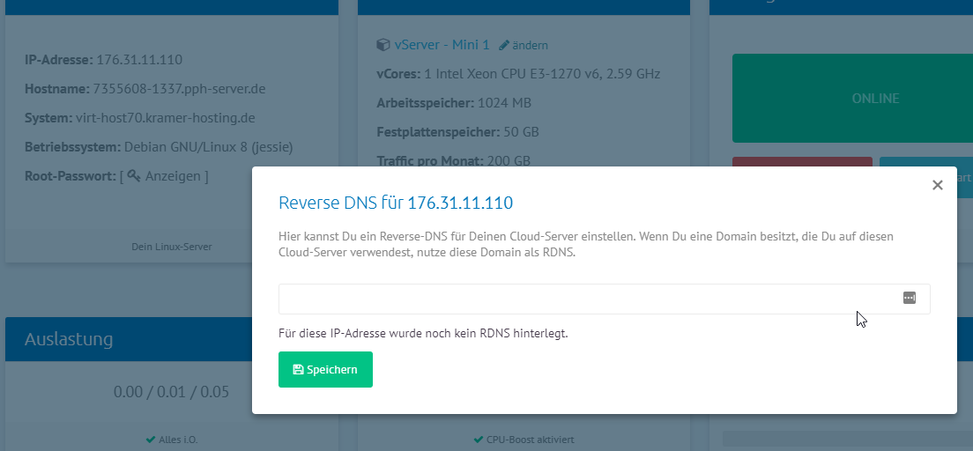Open the vServer - Mini 1 link
Image resolution: width=973 pixels, height=451 pixels.
442,45
